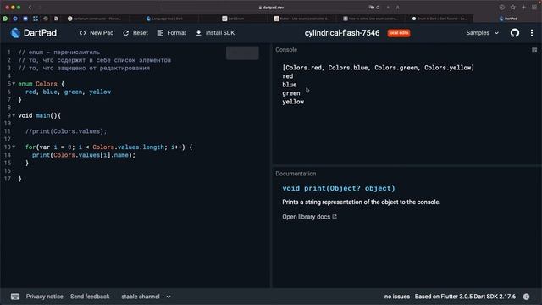Viewport: 542px width, 305px height.
Task: Click Install SDK
Action: (x=215, y=33)
